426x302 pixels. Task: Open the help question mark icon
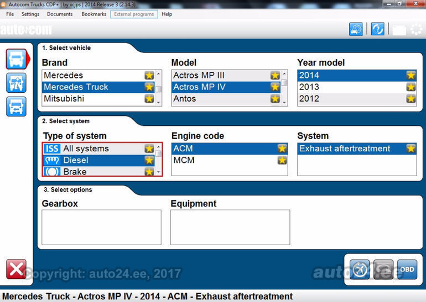click(378, 29)
